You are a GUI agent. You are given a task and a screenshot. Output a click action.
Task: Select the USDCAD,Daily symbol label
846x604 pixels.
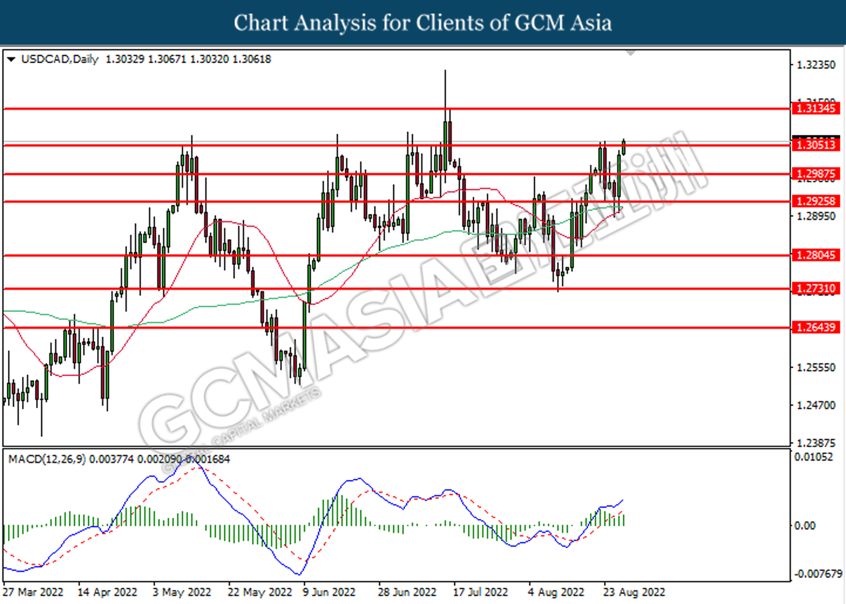60,59
